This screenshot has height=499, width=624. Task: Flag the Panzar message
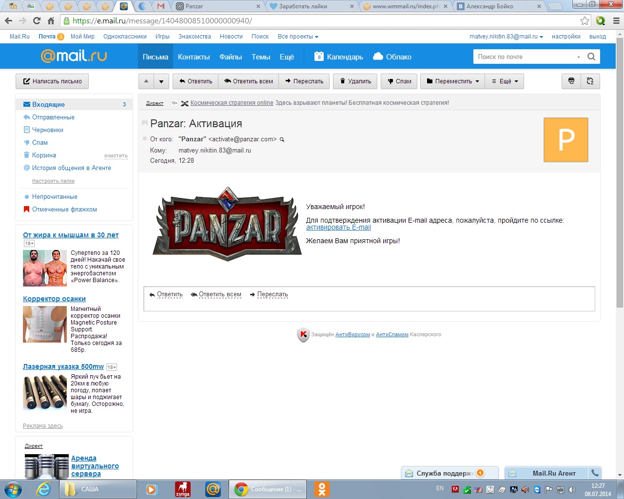pos(145,123)
